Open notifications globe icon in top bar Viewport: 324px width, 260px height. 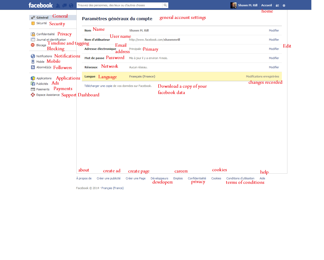(71, 5)
